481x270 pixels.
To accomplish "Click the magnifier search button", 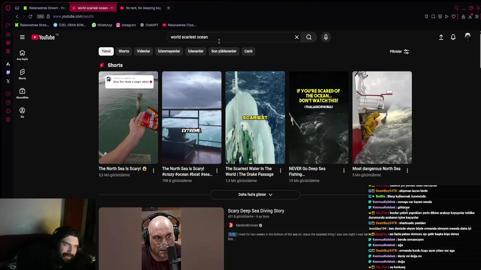I will coord(309,37).
